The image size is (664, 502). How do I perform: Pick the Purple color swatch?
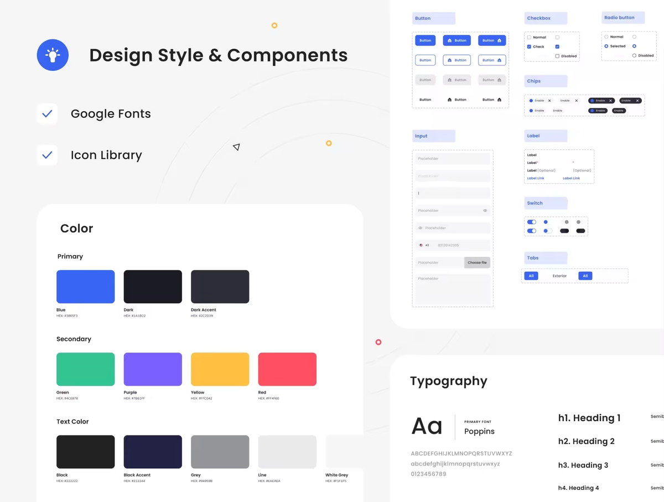(153, 369)
